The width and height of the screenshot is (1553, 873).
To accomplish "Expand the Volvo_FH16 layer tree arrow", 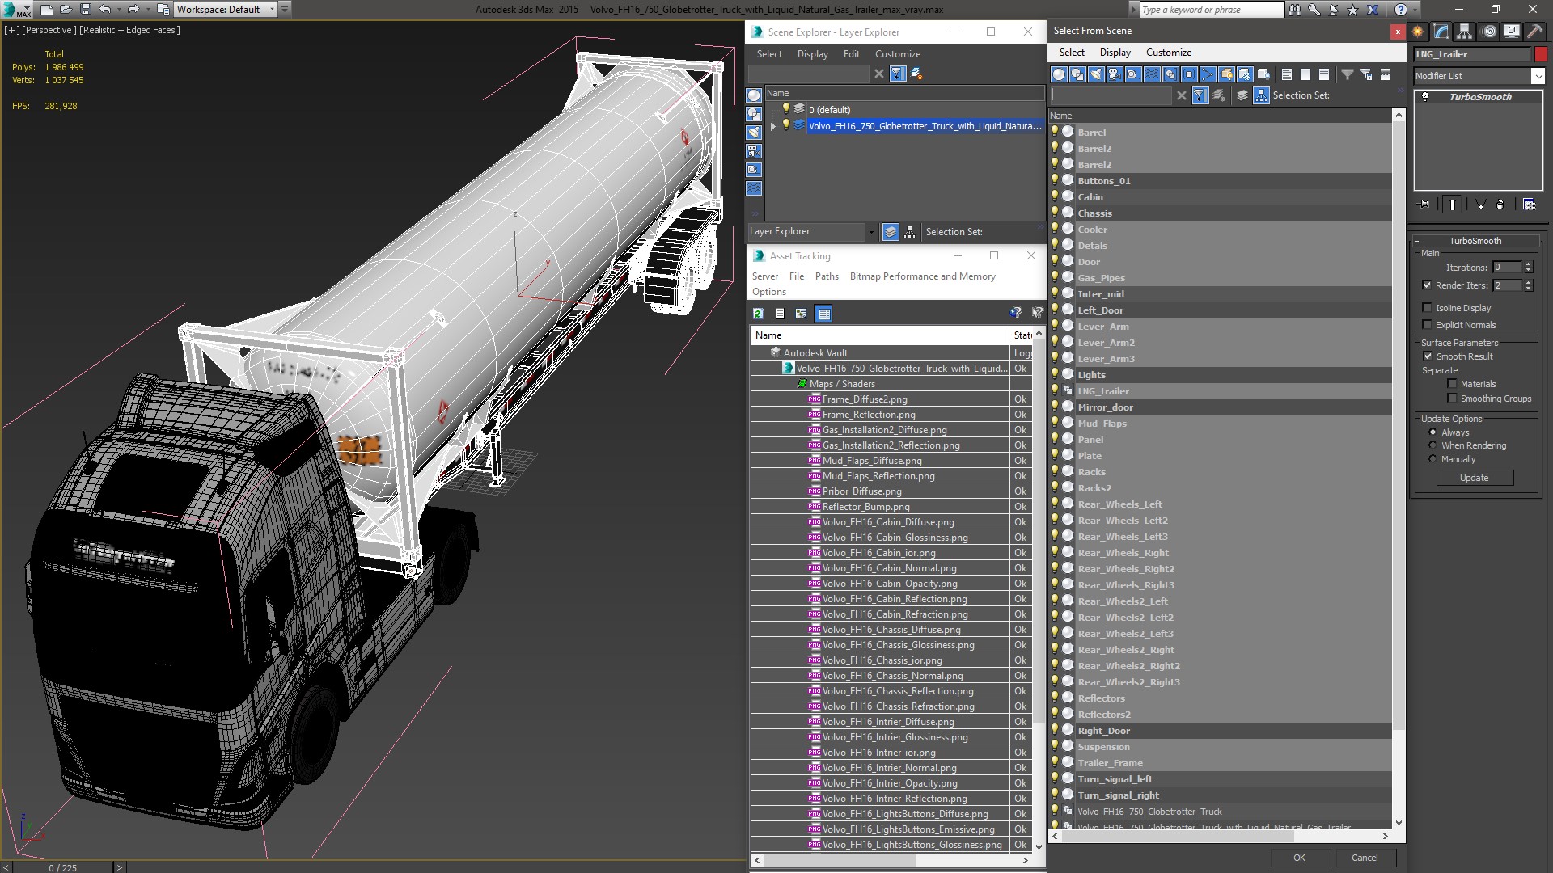I will (773, 126).
